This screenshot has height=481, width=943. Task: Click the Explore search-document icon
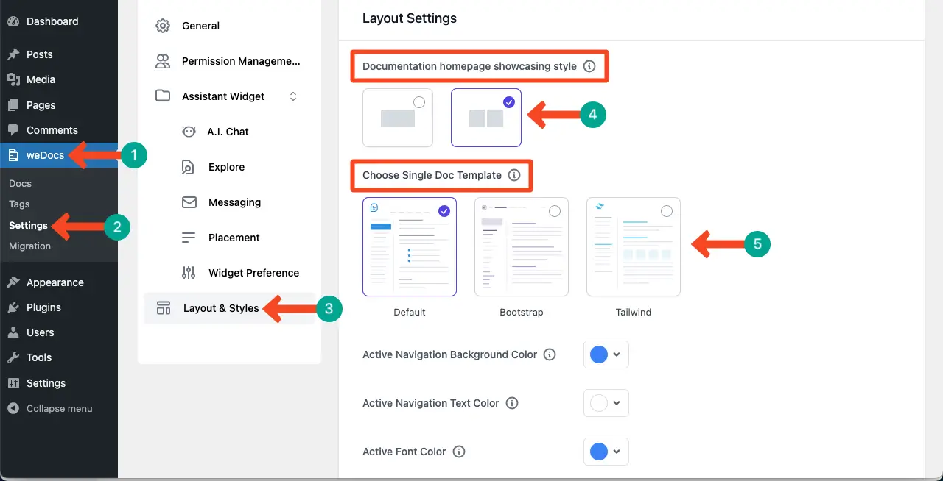189,167
